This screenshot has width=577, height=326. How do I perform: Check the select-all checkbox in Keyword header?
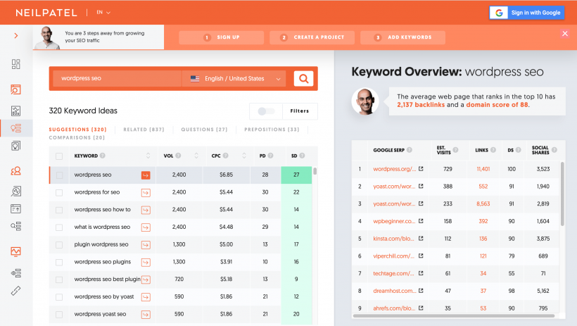(x=59, y=156)
